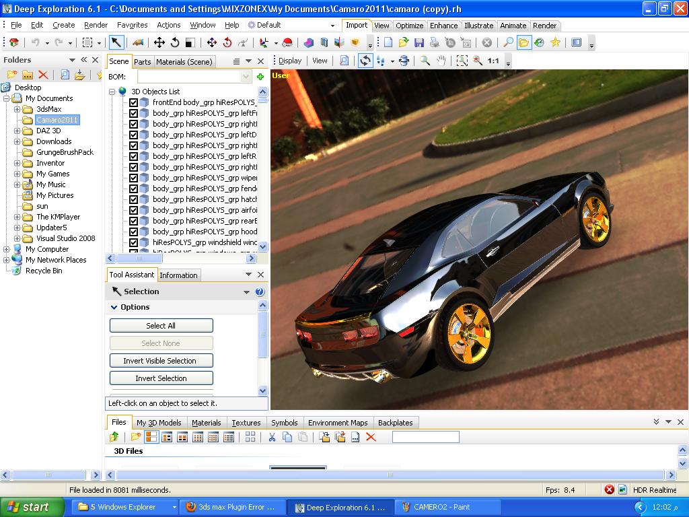The height and width of the screenshot is (517, 689).
Task: Switch to the Materials (Scene) tab
Action: point(184,62)
